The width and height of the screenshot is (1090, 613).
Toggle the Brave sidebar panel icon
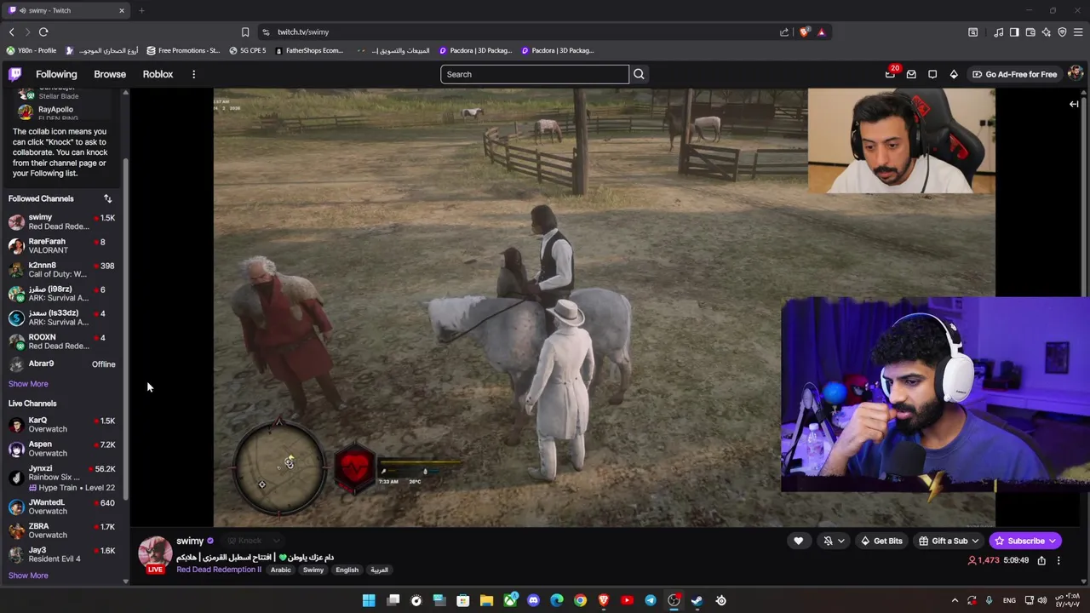tap(1014, 32)
